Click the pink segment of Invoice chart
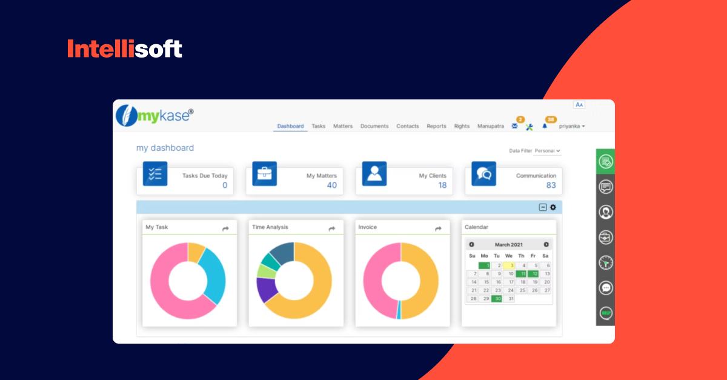Viewport: 727px width, 380px height. coord(373,281)
